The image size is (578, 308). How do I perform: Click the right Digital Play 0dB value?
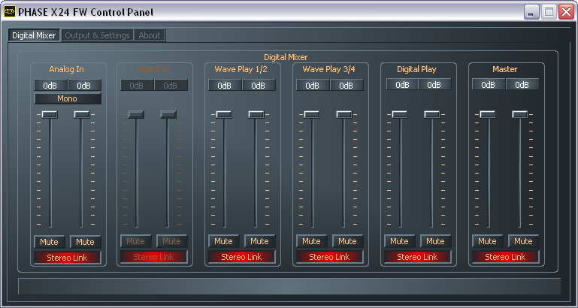(x=434, y=84)
